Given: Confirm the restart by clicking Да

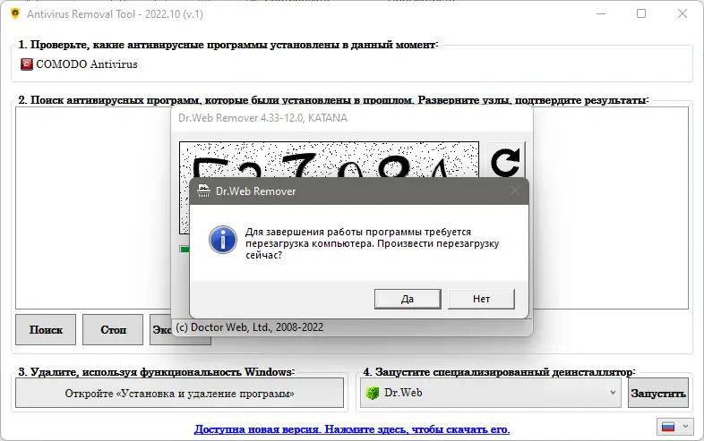Looking at the screenshot, I should [x=408, y=299].
